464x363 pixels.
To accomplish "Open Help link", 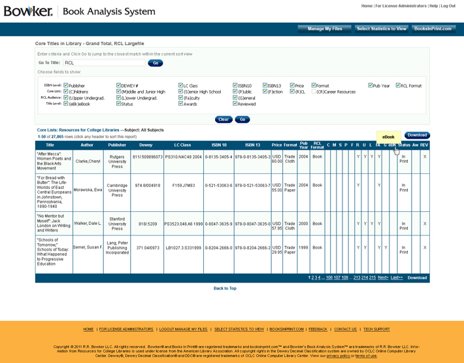I will tap(433, 6).
